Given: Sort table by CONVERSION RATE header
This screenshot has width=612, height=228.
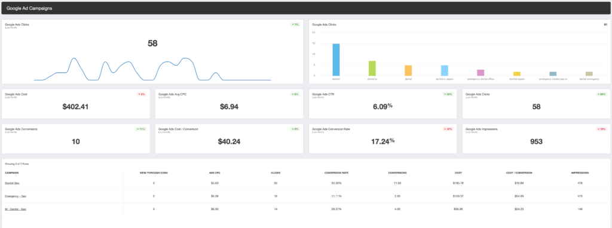Looking at the screenshot, I should coord(336,172).
